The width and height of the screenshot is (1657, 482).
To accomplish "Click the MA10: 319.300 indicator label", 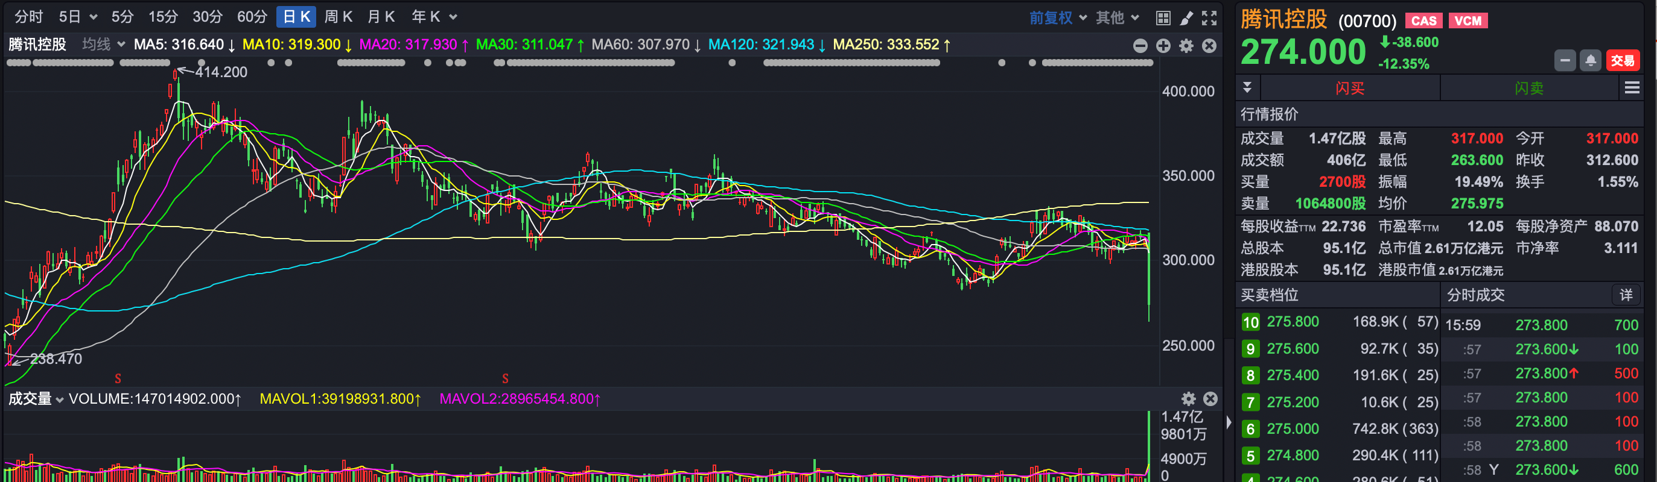I will click(x=297, y=45).
